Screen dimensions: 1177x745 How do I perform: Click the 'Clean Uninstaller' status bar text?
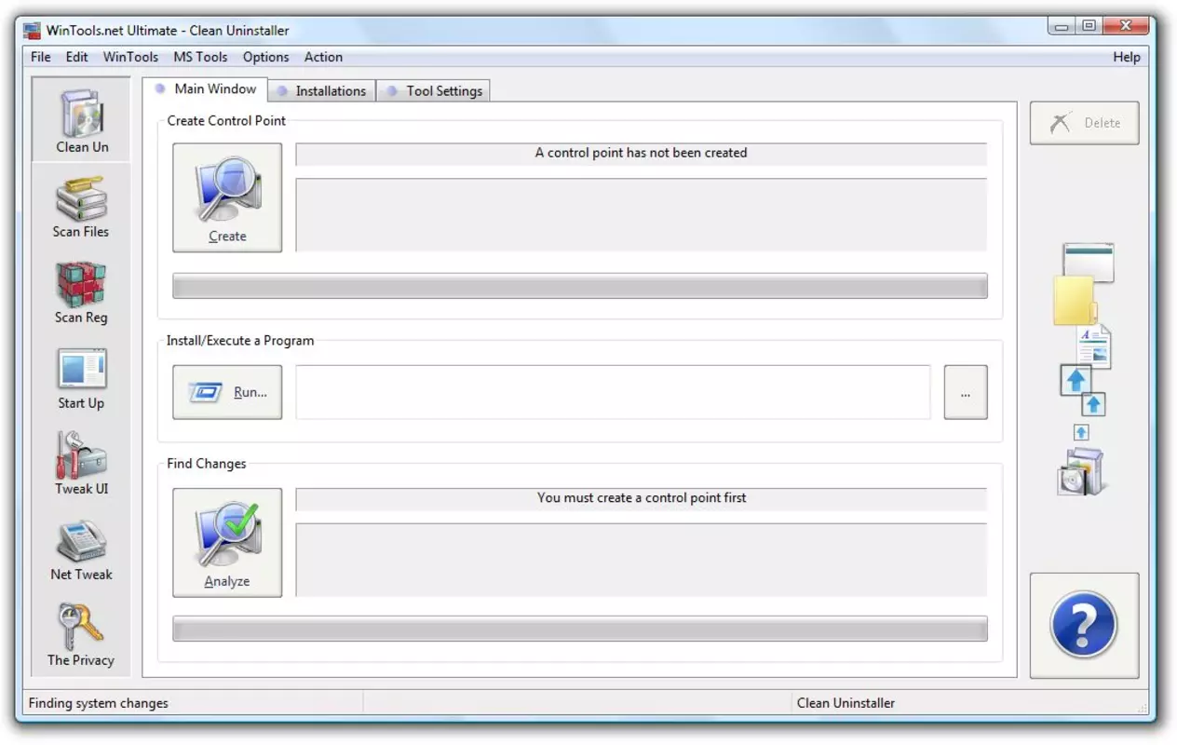pyautogui.click(x=846, y=703)
